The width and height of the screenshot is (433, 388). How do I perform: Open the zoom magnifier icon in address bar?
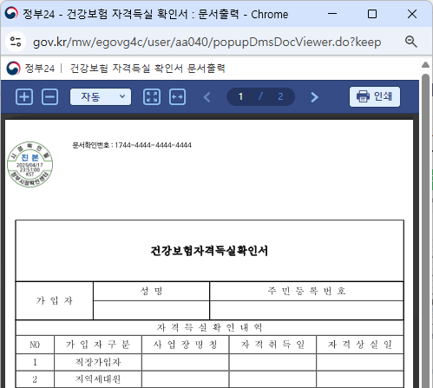(411, 42)
